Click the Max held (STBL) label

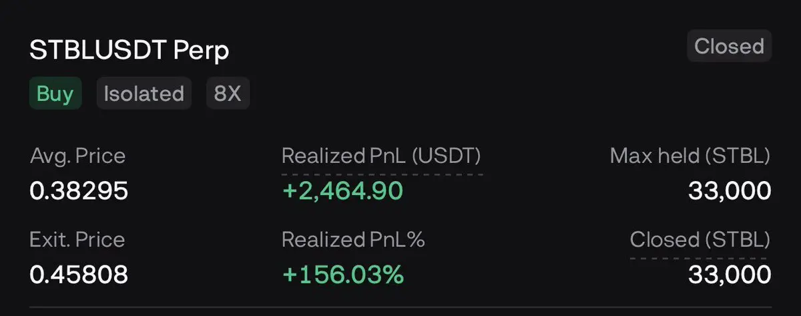690,156
